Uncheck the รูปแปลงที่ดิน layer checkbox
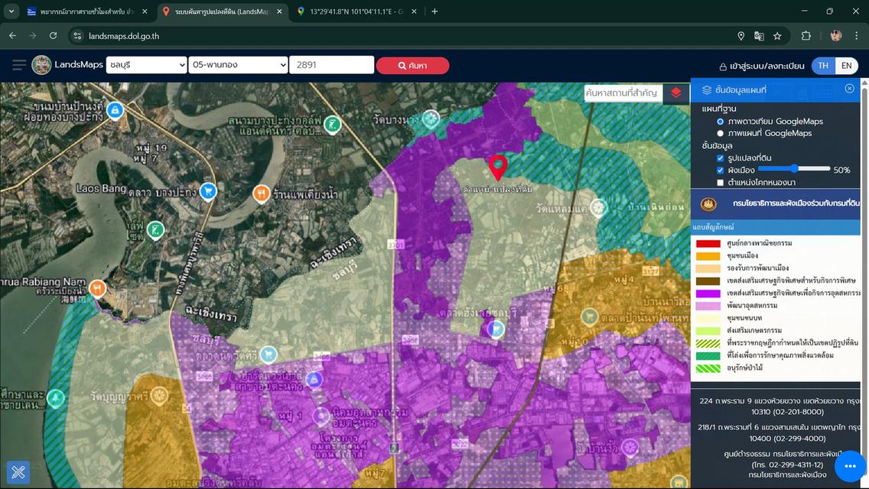Image resolution: width=869 pixels, height=489 pixels. coord(721,158)
